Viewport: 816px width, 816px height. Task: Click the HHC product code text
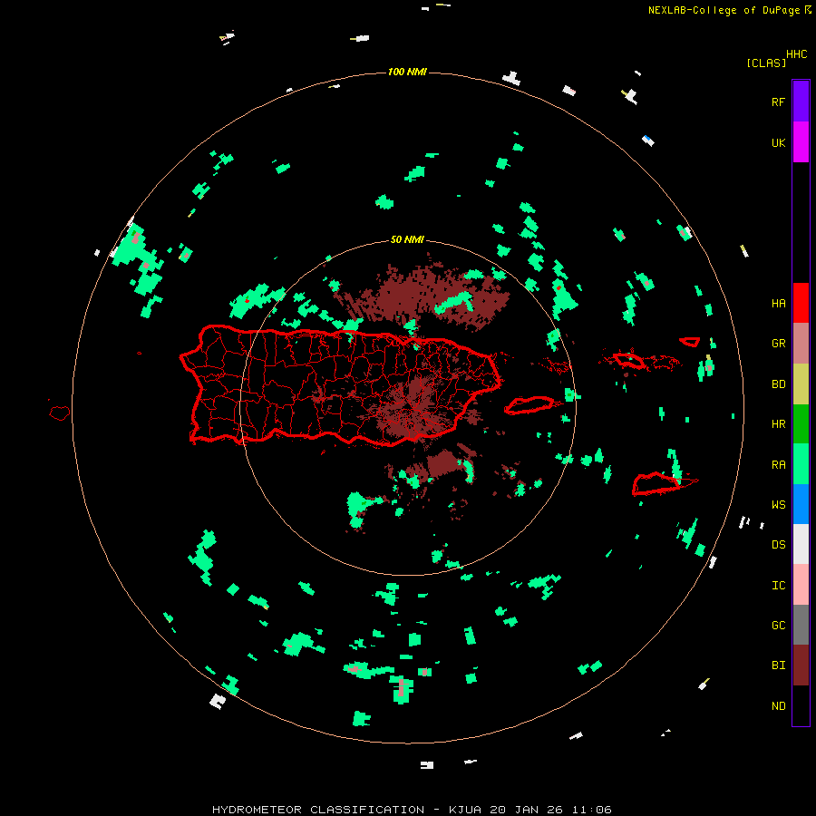(x=797, y=54)
